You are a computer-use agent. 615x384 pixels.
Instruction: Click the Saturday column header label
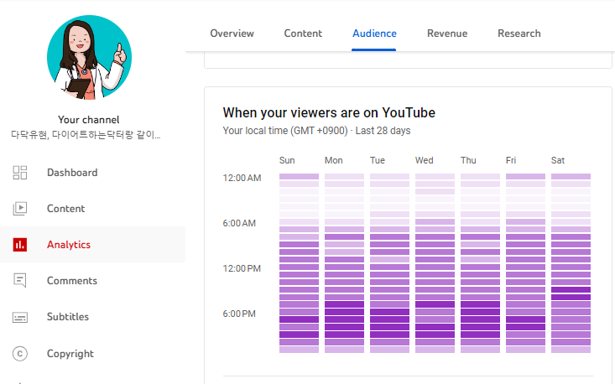[x=558, y=160]
